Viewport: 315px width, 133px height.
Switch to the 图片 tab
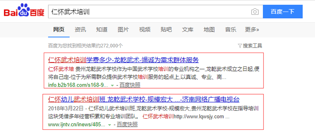pos(123,30)
